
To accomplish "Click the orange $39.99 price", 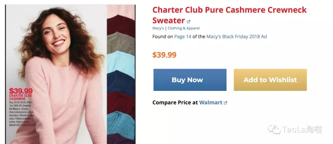I will point(164,55).
